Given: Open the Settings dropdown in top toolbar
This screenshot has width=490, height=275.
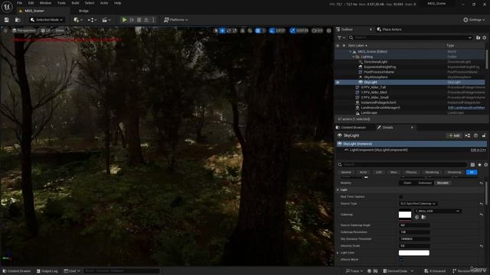Looking at the screenshot, I should click(474, 20).
